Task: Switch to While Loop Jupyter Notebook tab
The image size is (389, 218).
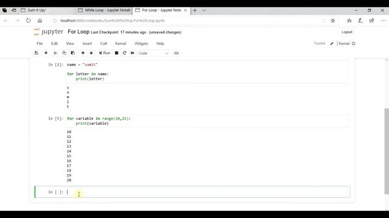Action: click(x=104, y=10)
